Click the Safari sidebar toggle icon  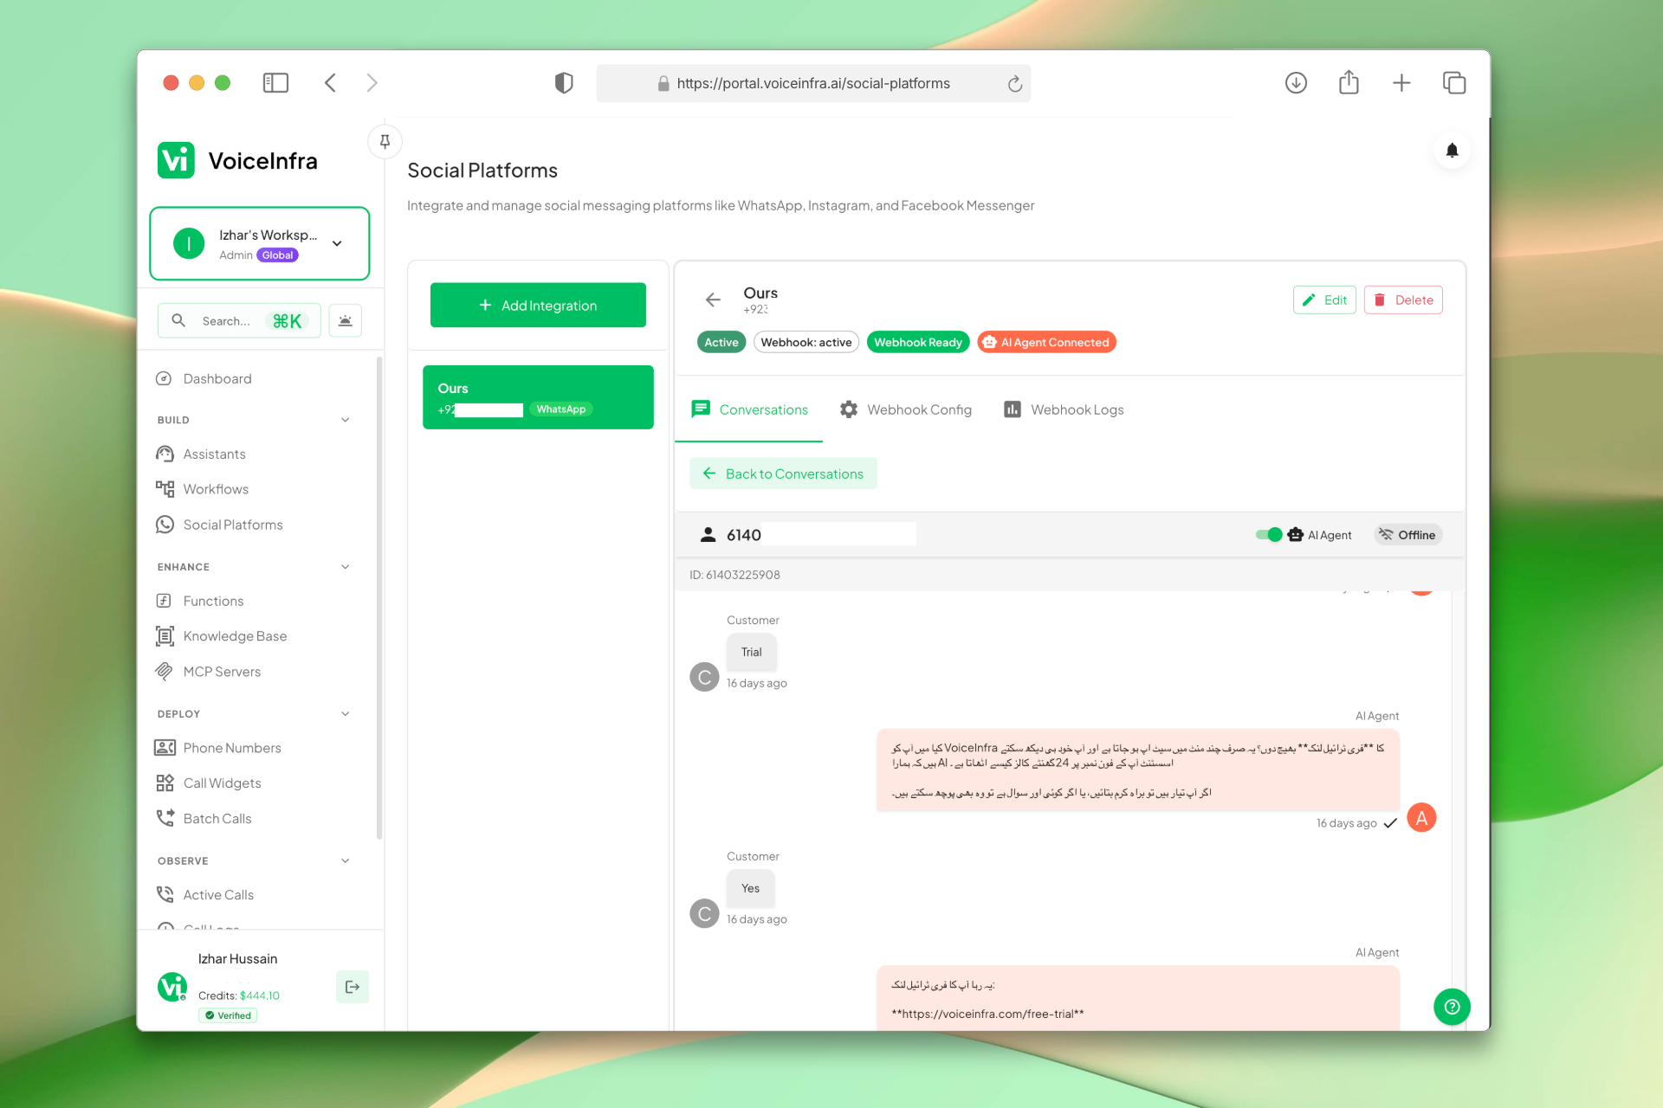(x=275, y=83)
